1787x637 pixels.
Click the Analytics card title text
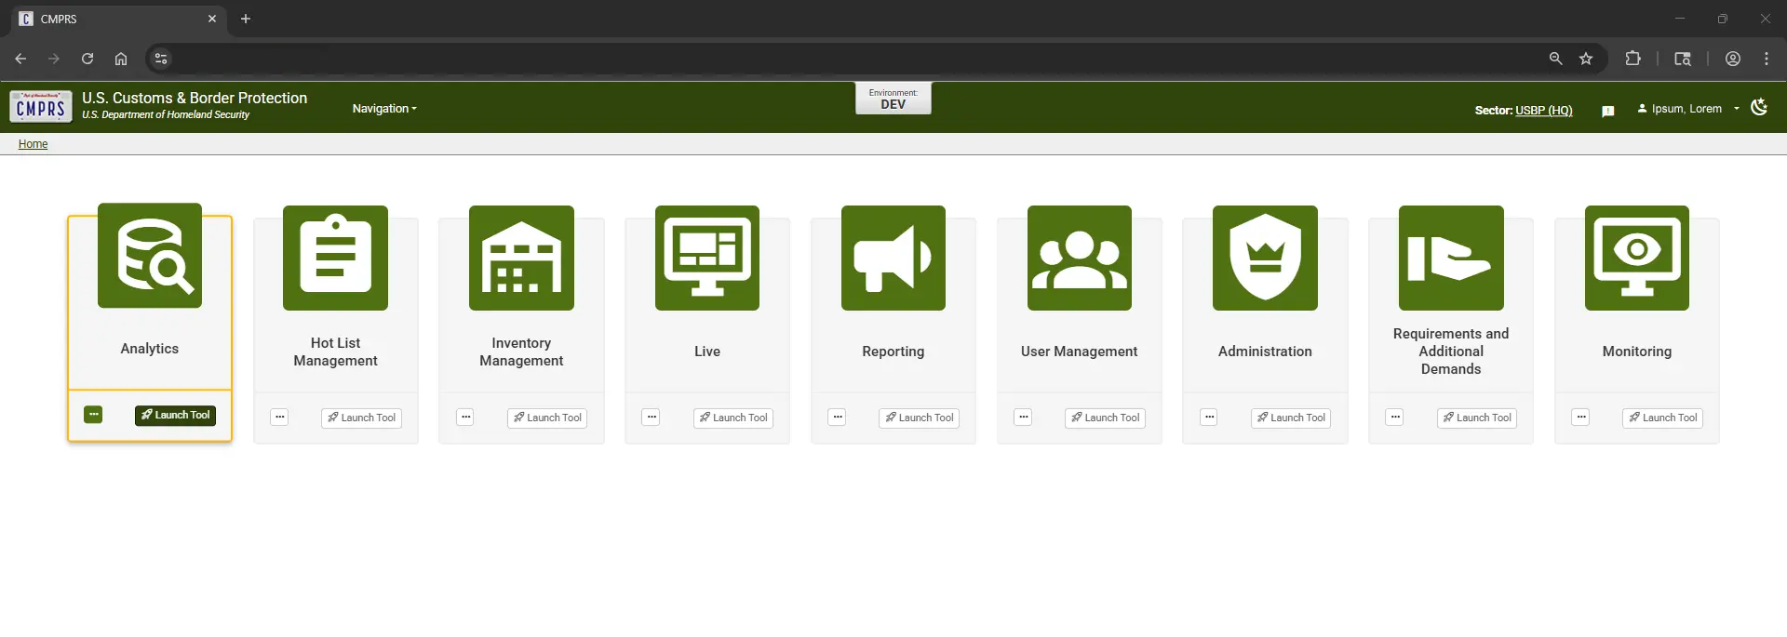(150, 349)
